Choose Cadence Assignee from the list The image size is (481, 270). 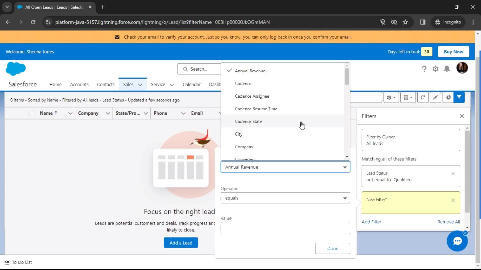tap(283, 96)
